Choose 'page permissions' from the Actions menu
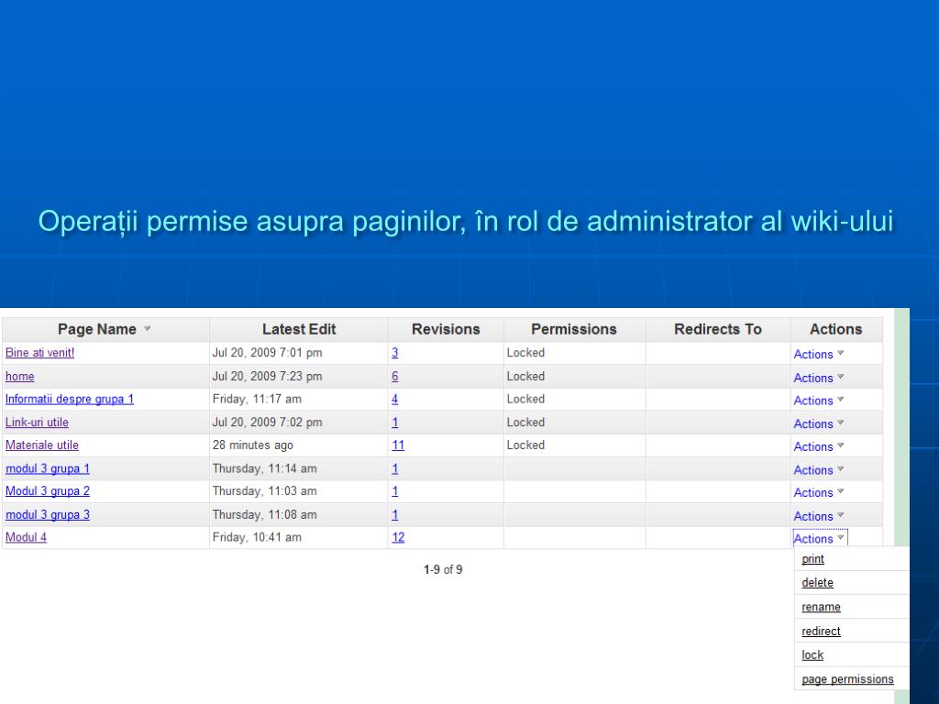The height and width of the screenshot is (704, 939). point(847,679)
